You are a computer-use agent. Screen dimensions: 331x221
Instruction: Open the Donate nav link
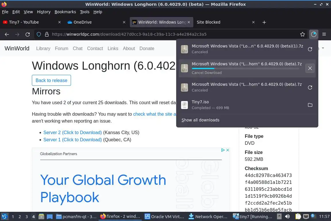click(x=147, y=48)
